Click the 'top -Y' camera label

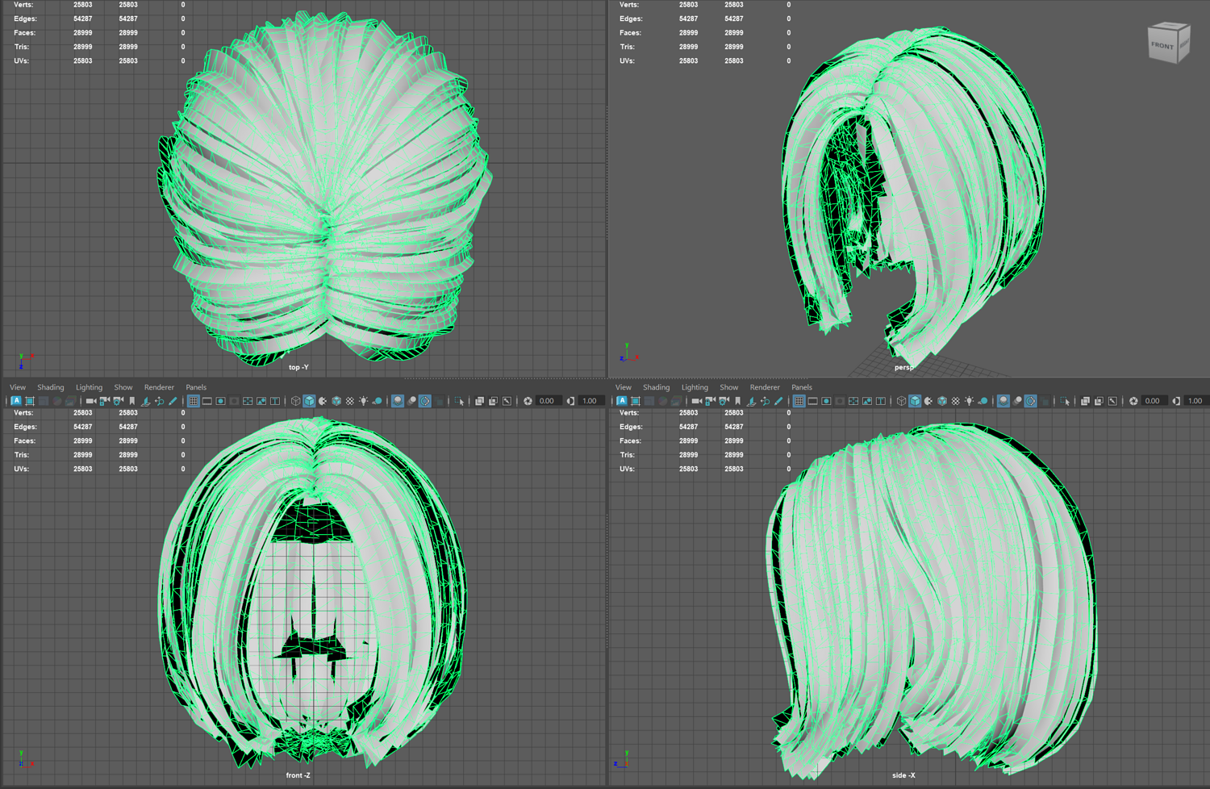298,367
